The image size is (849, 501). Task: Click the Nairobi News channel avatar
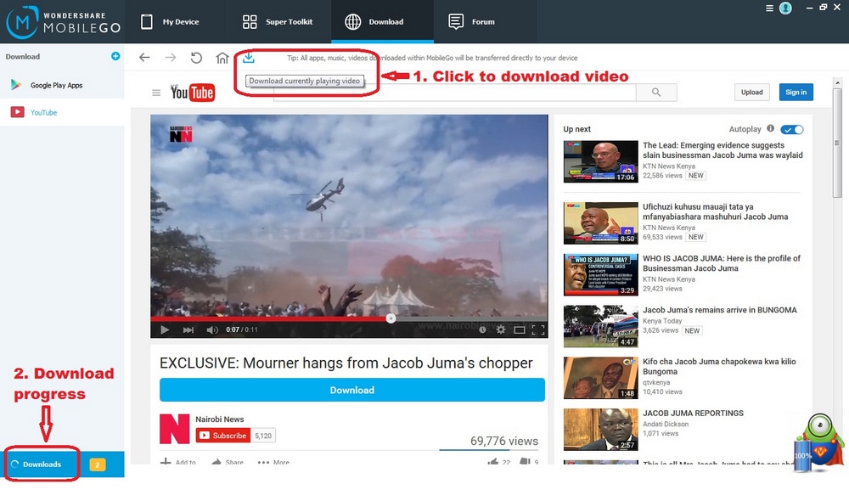tap(174, 429)
